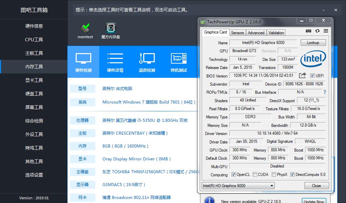Click the Release Date Jan 5, 2015 field
This screenshot has width=346, height=203.
pos(243,67)
